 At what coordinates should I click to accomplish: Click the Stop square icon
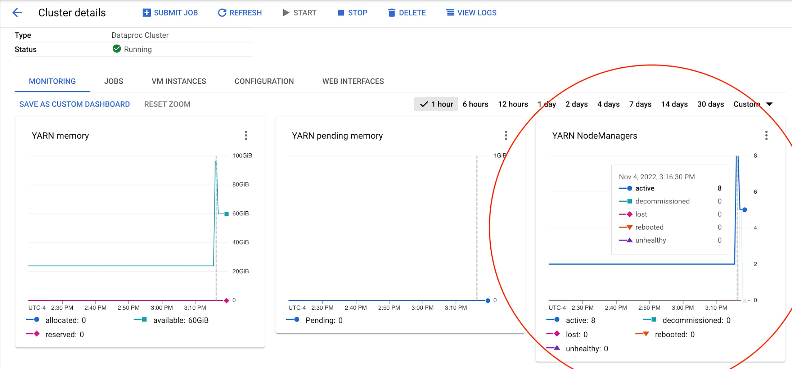tap(341, 13)
